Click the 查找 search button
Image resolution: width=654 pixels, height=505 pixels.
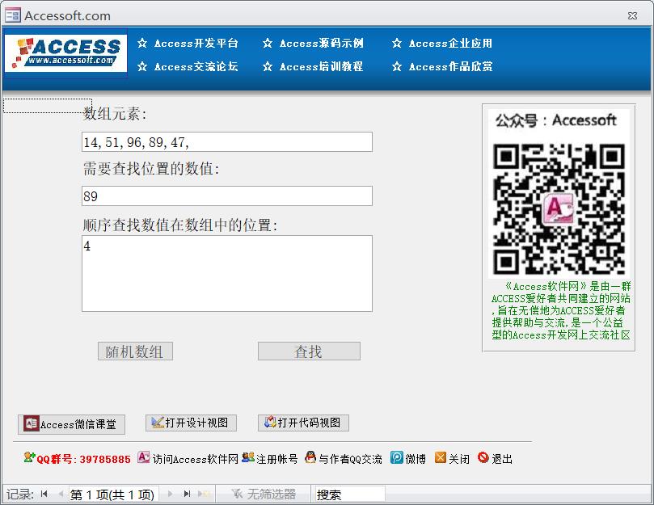309,351
